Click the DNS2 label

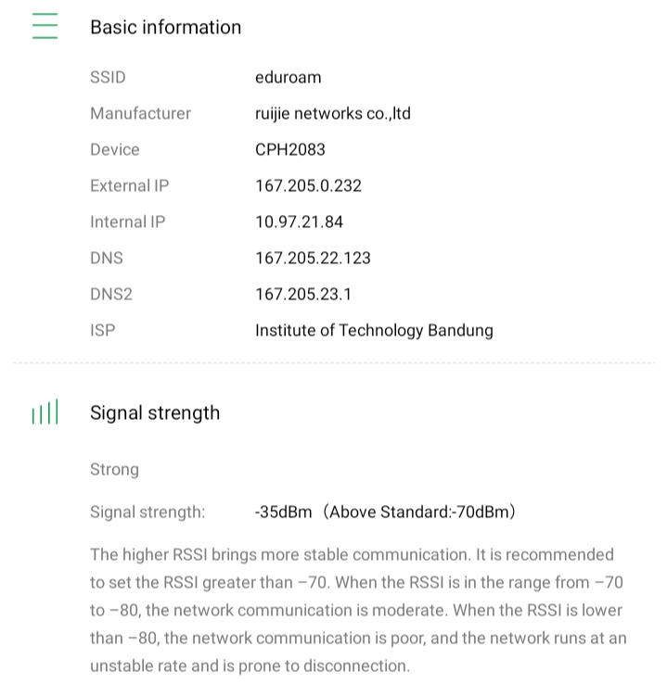coord(111,294)
